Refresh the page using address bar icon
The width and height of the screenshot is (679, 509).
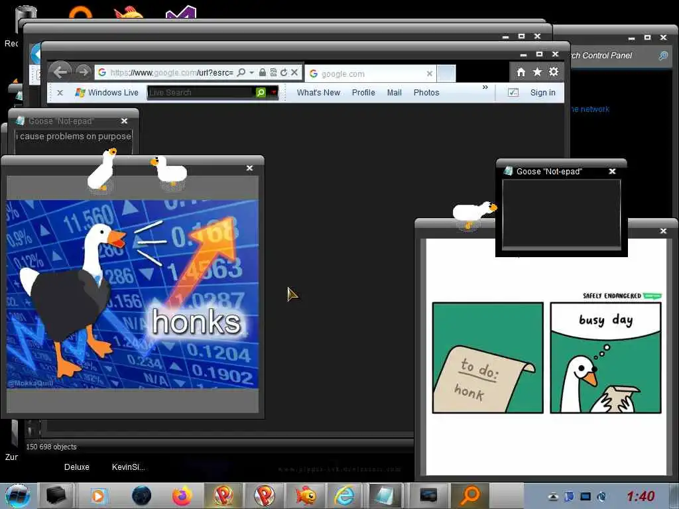pos(284,72)
